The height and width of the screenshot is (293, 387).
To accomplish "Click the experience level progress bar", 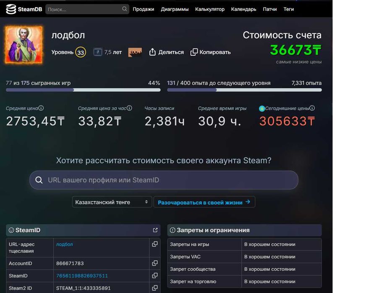I will 244,90.
